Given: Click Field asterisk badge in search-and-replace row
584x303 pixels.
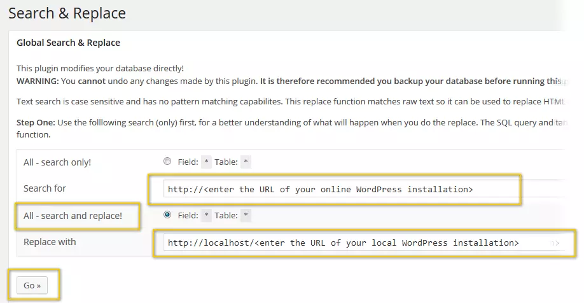Looking at the screenshot, I should (x=206, y=216).
